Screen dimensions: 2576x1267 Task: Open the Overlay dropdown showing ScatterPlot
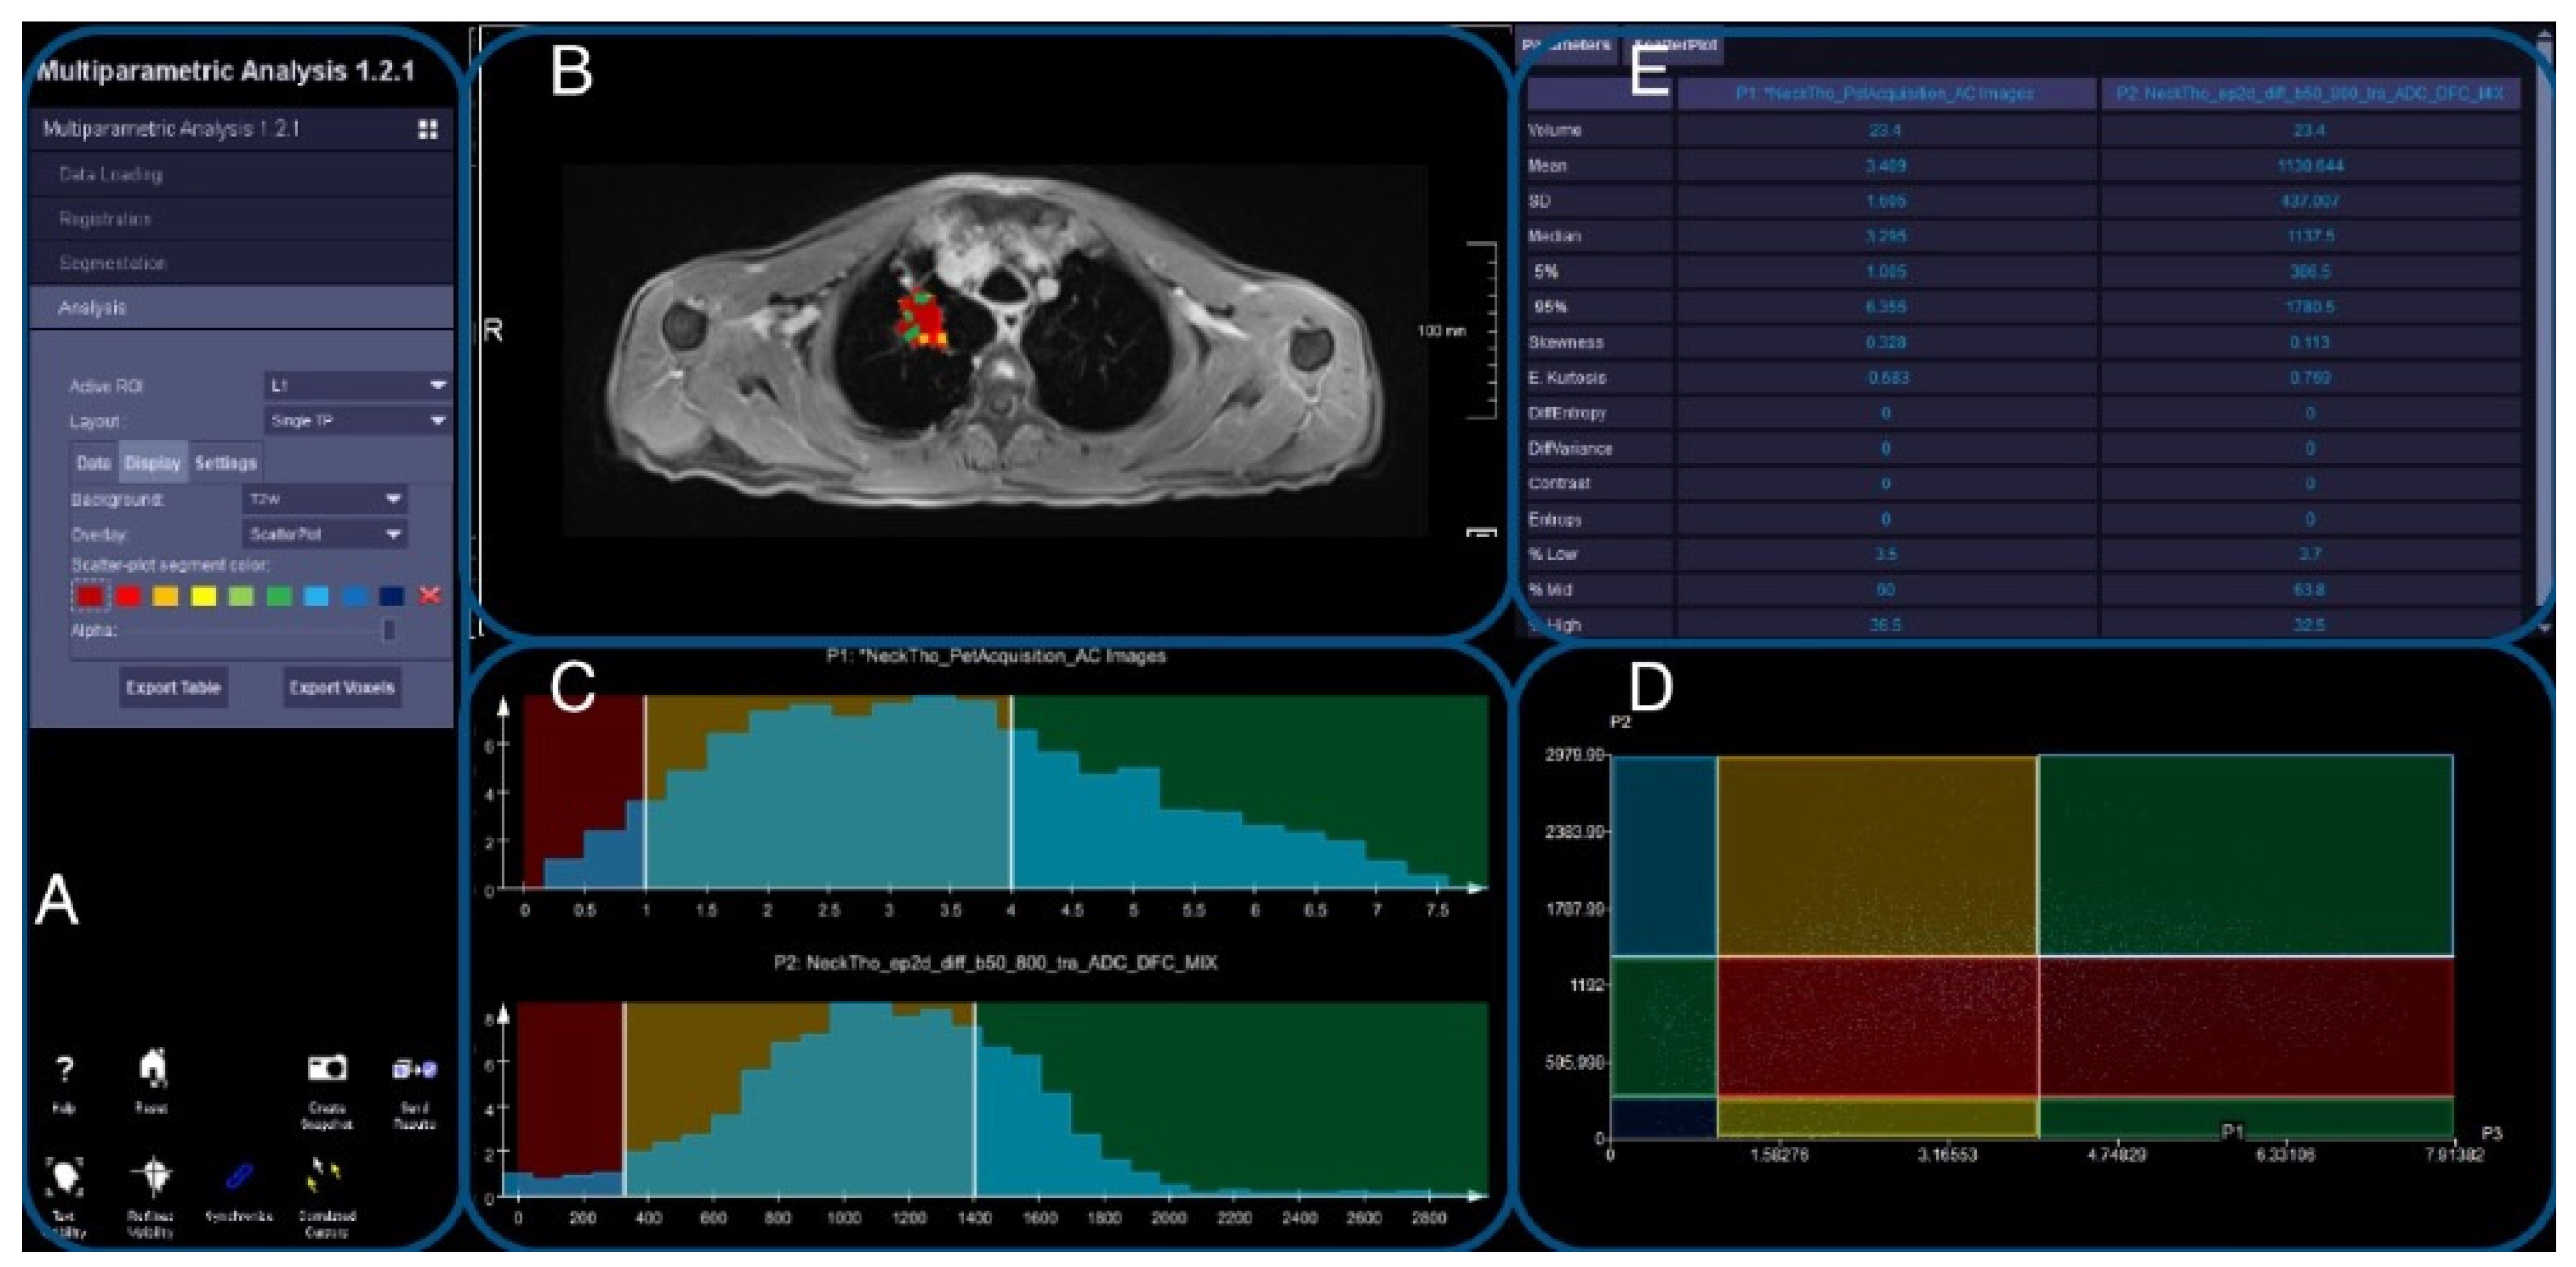point(324,534)
